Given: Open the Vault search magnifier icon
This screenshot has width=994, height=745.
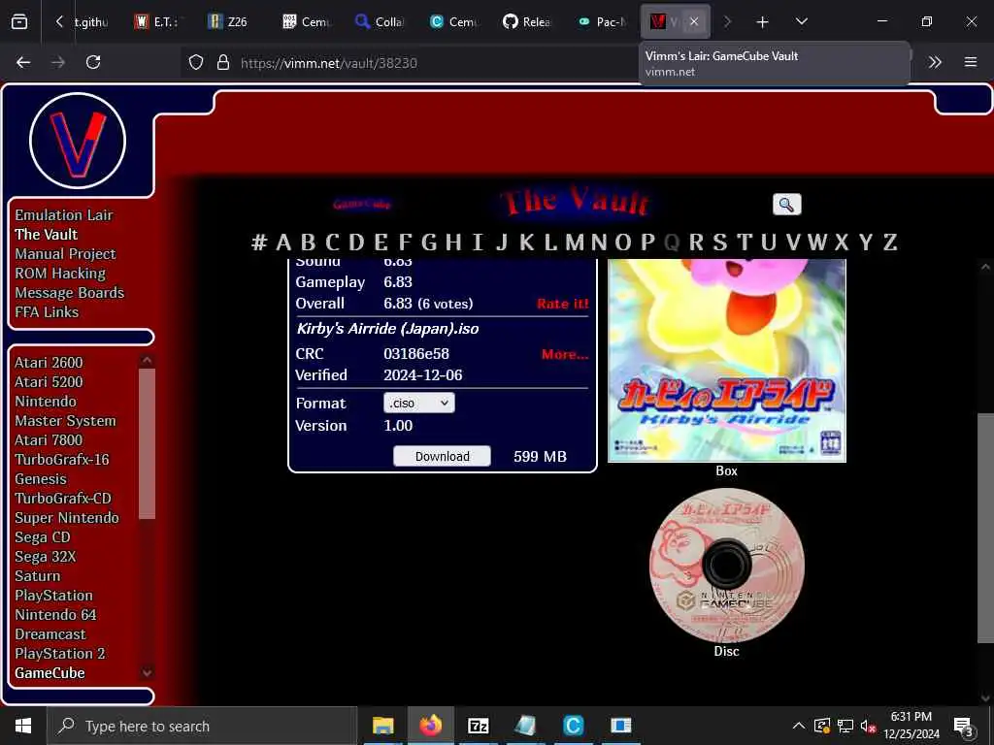Looking at the screenshot, I should (x=786, y=204).
